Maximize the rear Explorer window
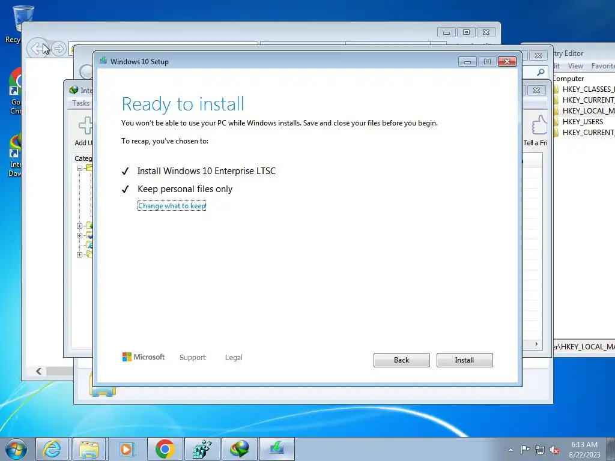The width and height of the screenshot is (615, 461). (466, 32)
